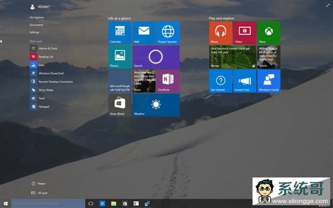Click the resize Start arrows icon top right
The width and height of the screenshot is (333, 208).
click(x=328, y=6)
